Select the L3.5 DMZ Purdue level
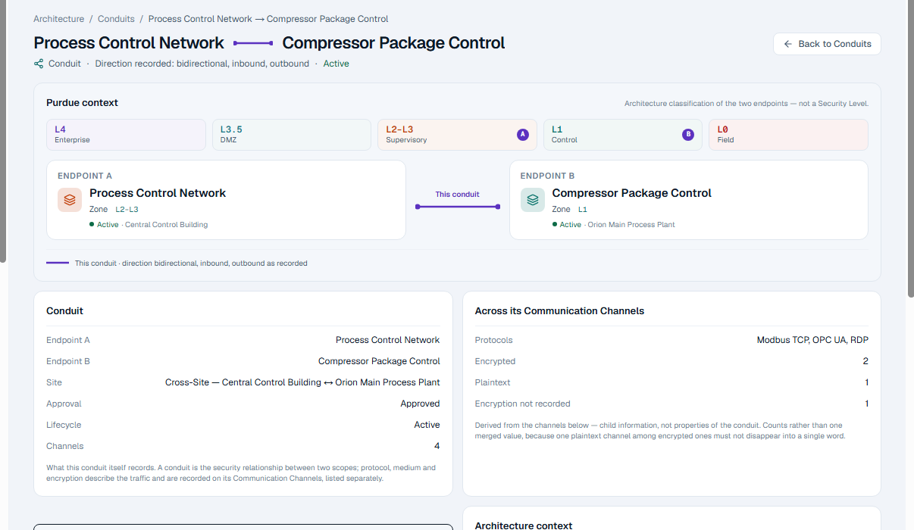914x530 pixels. 292,135
